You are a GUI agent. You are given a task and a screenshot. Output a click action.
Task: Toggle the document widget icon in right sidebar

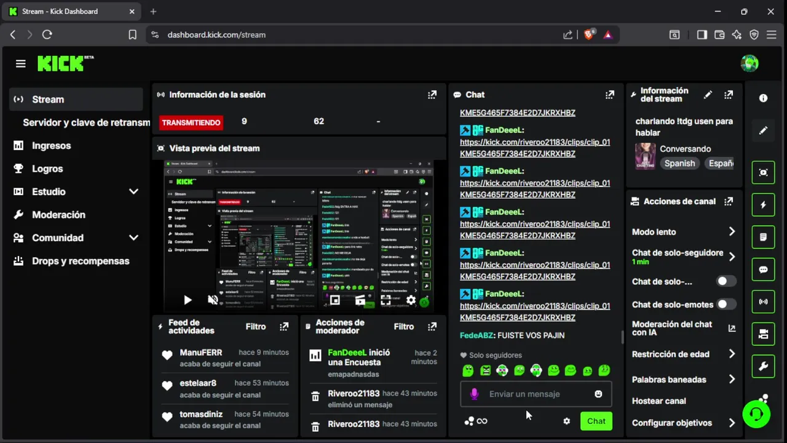tap(763, 237)
